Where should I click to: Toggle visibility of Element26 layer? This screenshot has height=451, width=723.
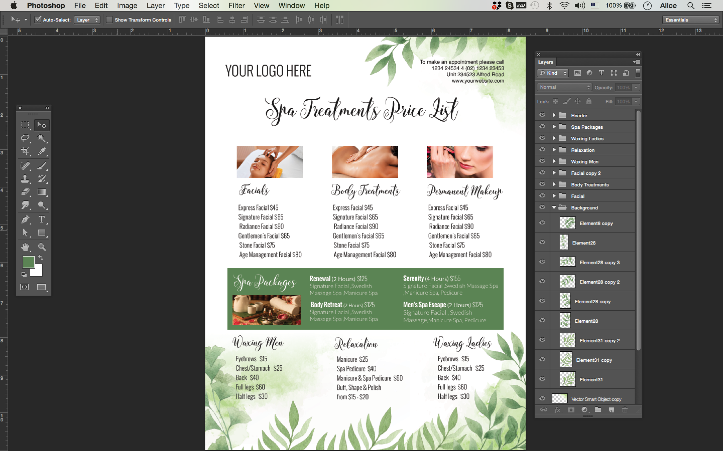pyautogui.click(x=542, y=242)
